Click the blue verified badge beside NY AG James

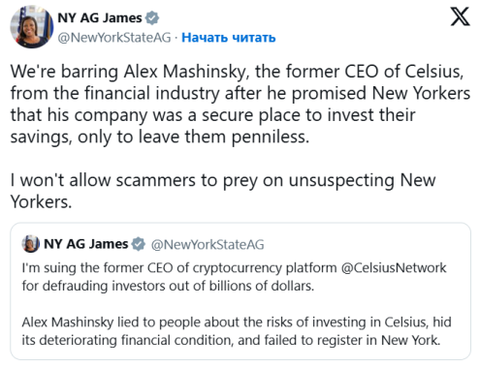pyautogui.click(x=152, y=18)
